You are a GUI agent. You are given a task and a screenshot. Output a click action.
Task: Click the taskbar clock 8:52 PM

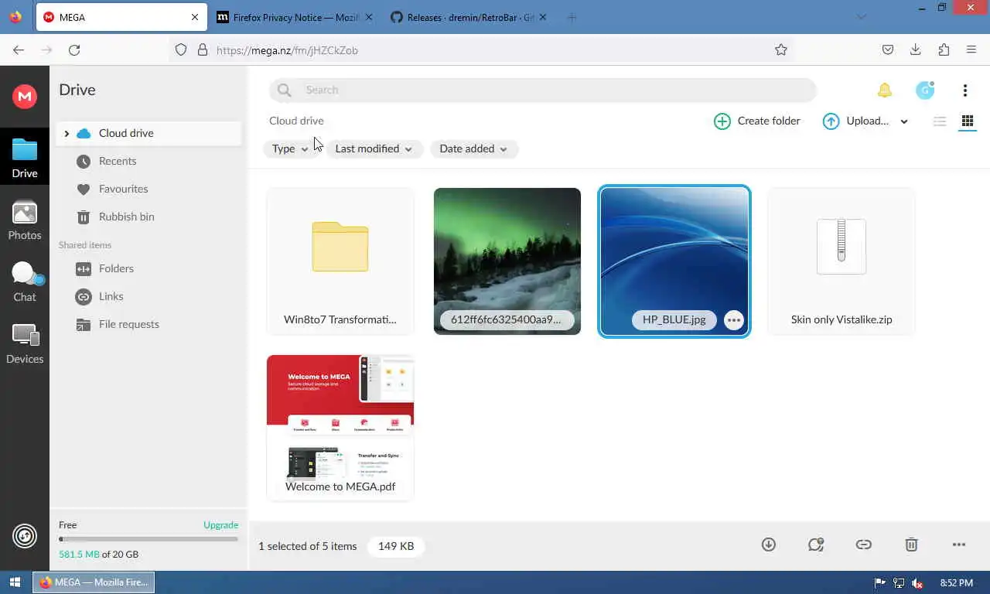pos(956,583)
